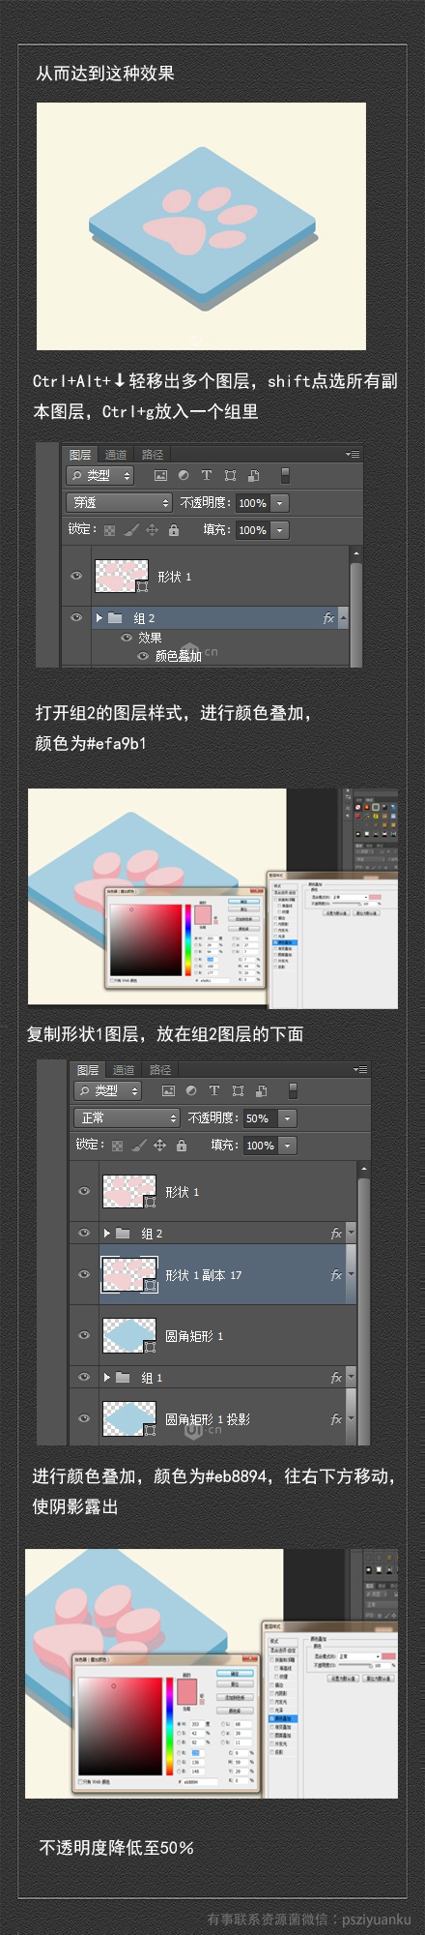Hide the 圆角矩形 1 layer
This screenshot has width=425, height=1935.
pyautogui.click(x=84, y=1335)
